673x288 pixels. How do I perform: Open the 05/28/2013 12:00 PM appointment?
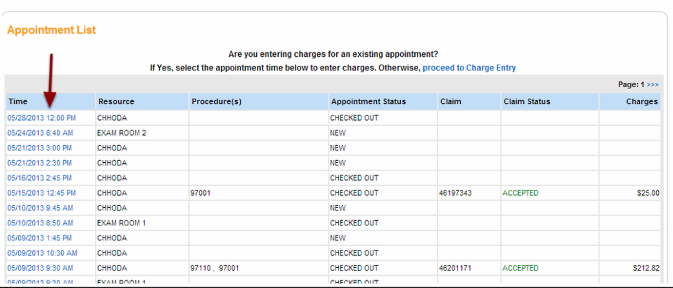41,118
